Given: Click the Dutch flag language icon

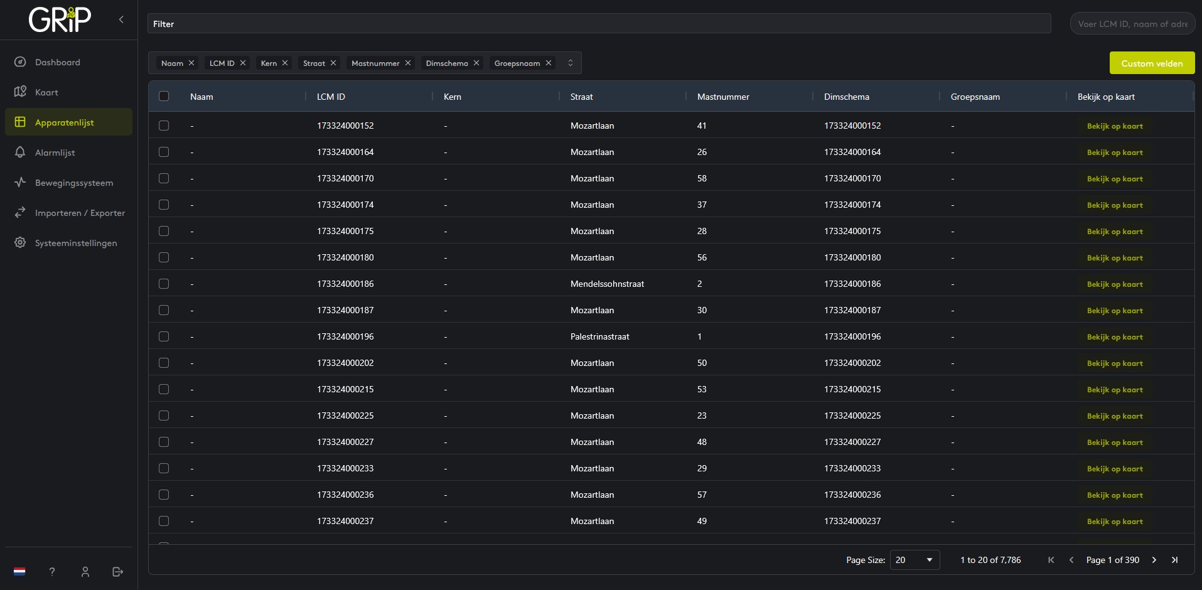Looking at the screenshot, I should [x=19, y=572].
